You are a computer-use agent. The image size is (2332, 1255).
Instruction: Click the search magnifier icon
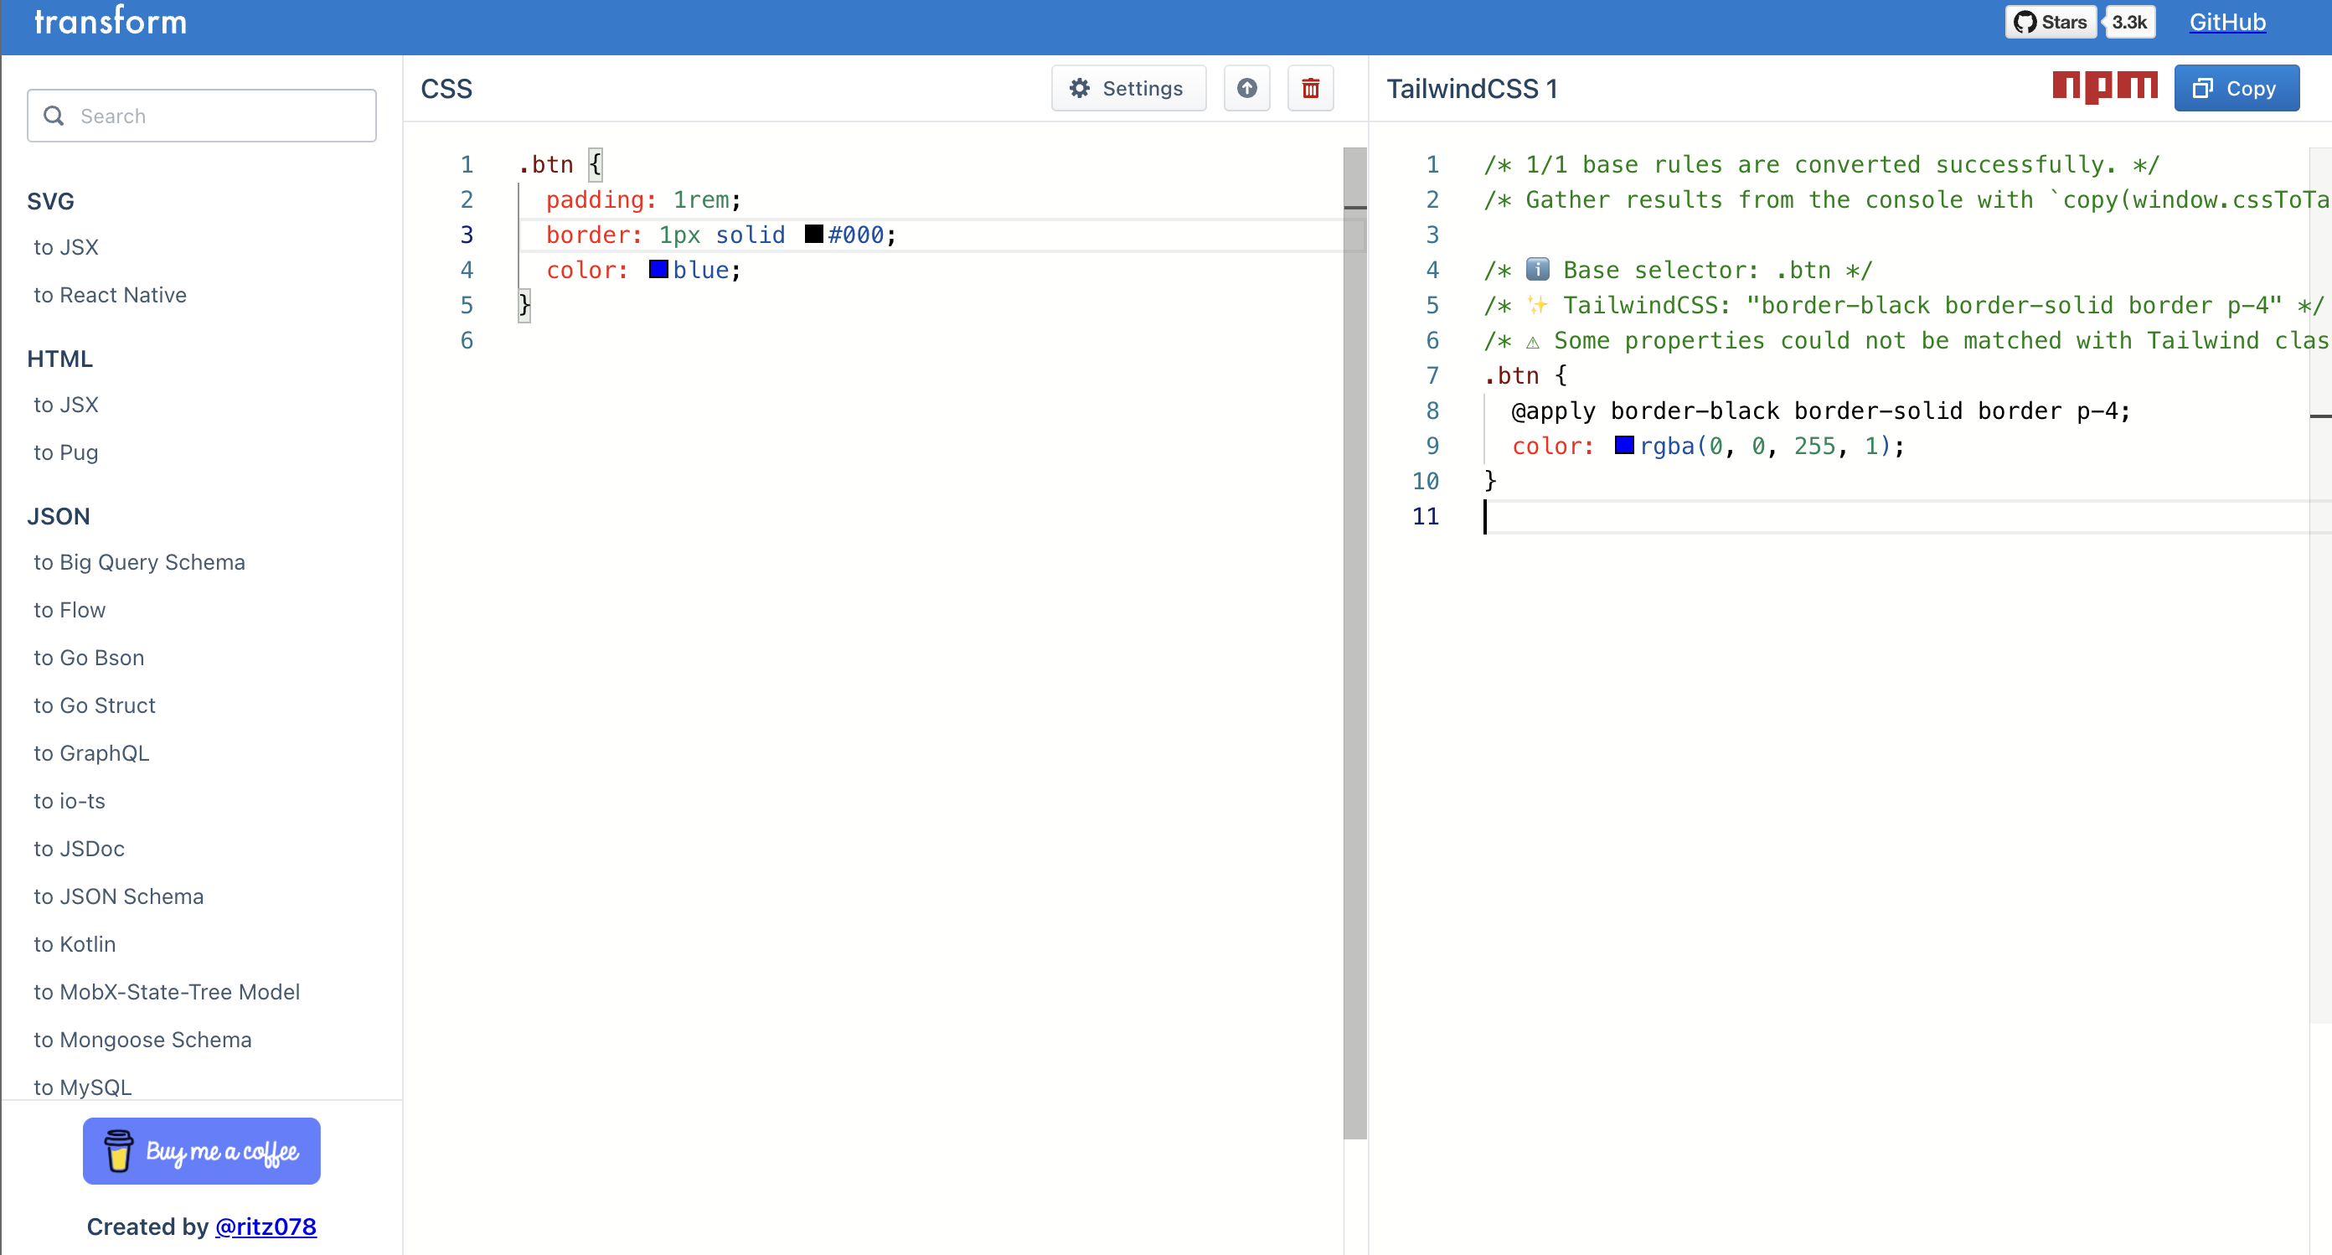54,116
